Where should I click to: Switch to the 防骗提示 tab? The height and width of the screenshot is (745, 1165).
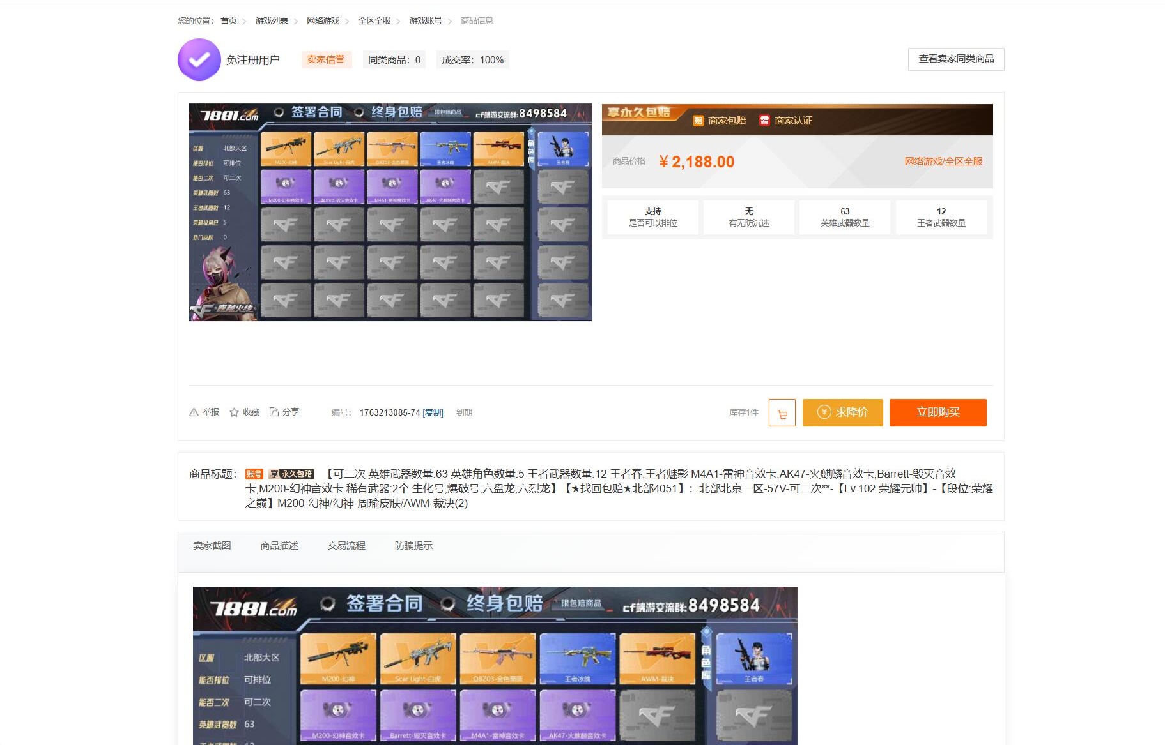(x=413, y=545)
